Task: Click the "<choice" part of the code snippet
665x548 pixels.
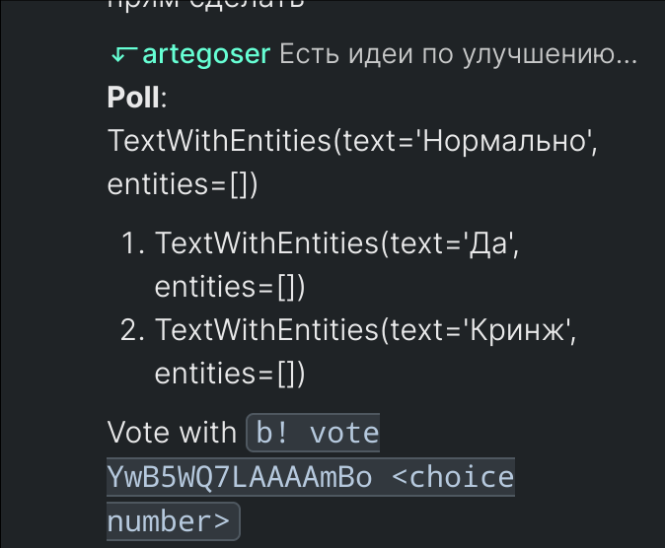Action: 453,477
